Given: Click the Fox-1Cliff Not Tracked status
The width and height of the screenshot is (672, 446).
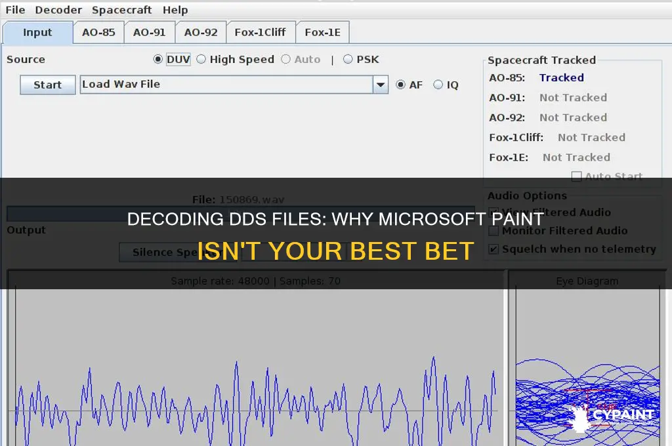Looking at the screenshot, I should click(x=591, y=138).
